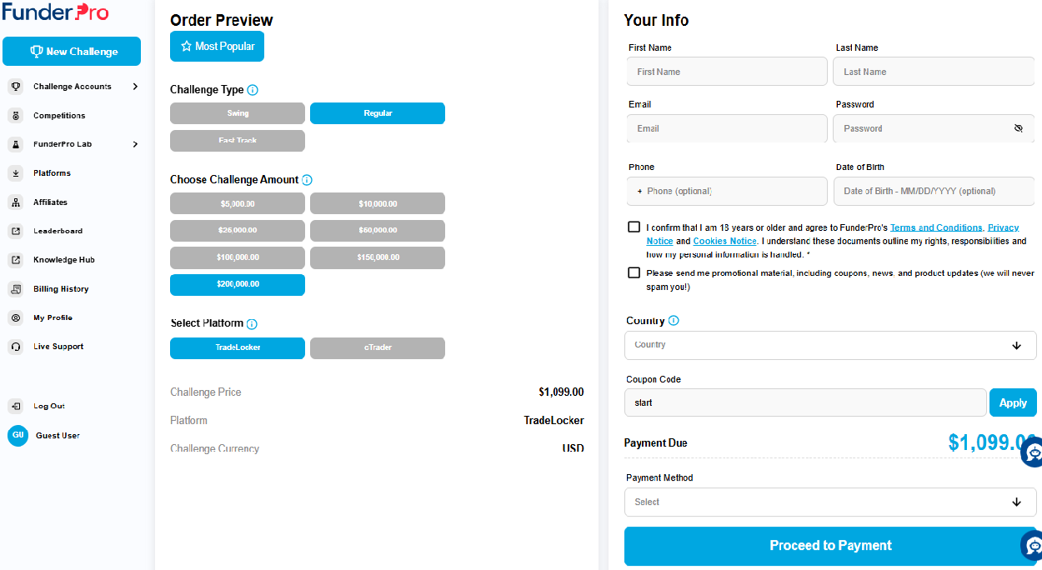This screenshot has height=570, width=1042.
Task: Open the Country dropdown
Action: [x=830, y=345]
